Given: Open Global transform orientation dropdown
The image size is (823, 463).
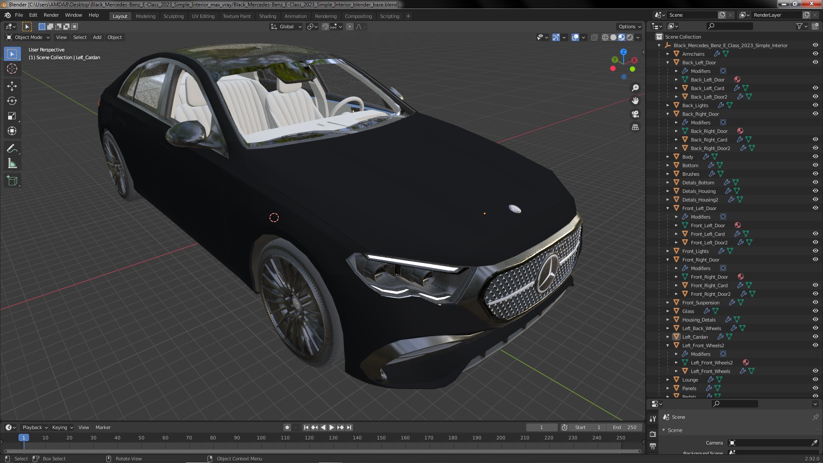Looking at the screenshot, I should coord(286,27).
